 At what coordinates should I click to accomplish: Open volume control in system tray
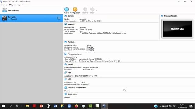[170, 106]
